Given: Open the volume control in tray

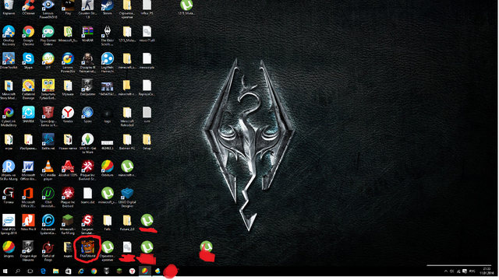Looking at the screenshot, I should (452, 271).
